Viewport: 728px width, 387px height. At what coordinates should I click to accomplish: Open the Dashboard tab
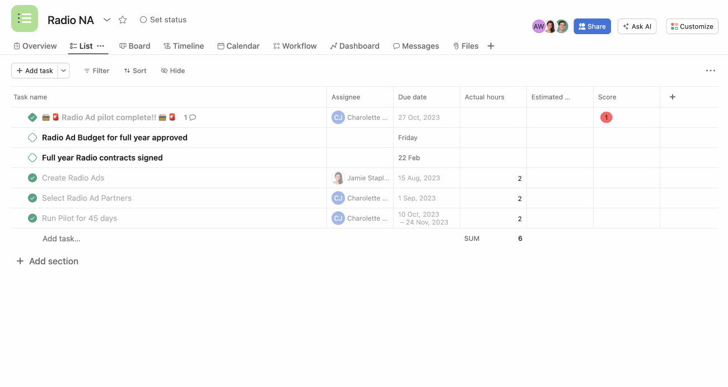(x=354, y=46)
